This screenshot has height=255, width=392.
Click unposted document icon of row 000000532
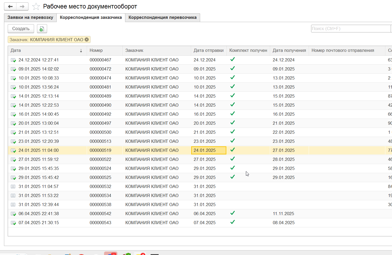[13, 187]
